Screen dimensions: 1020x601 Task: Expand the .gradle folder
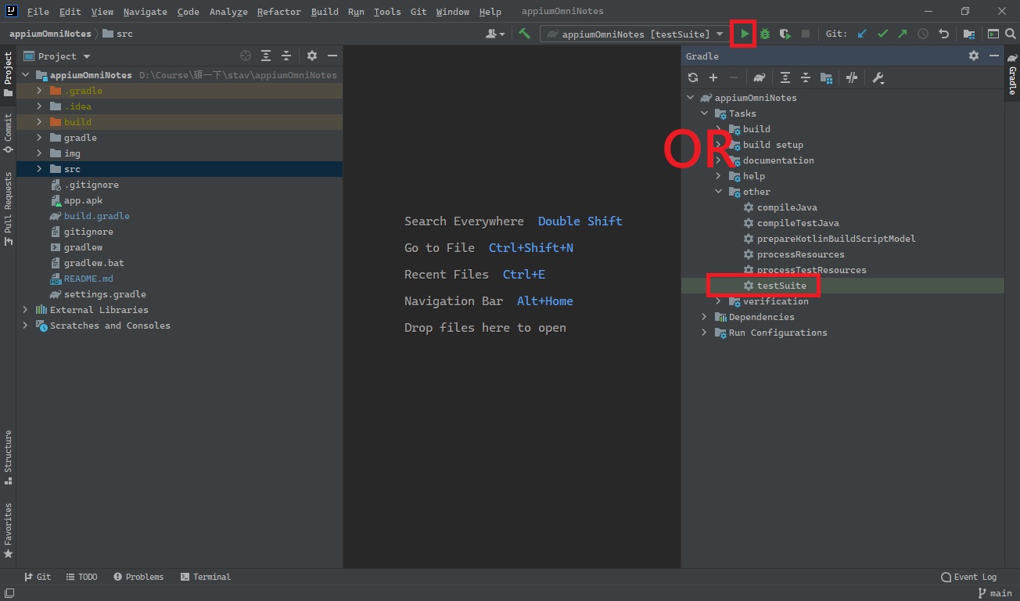39,91
